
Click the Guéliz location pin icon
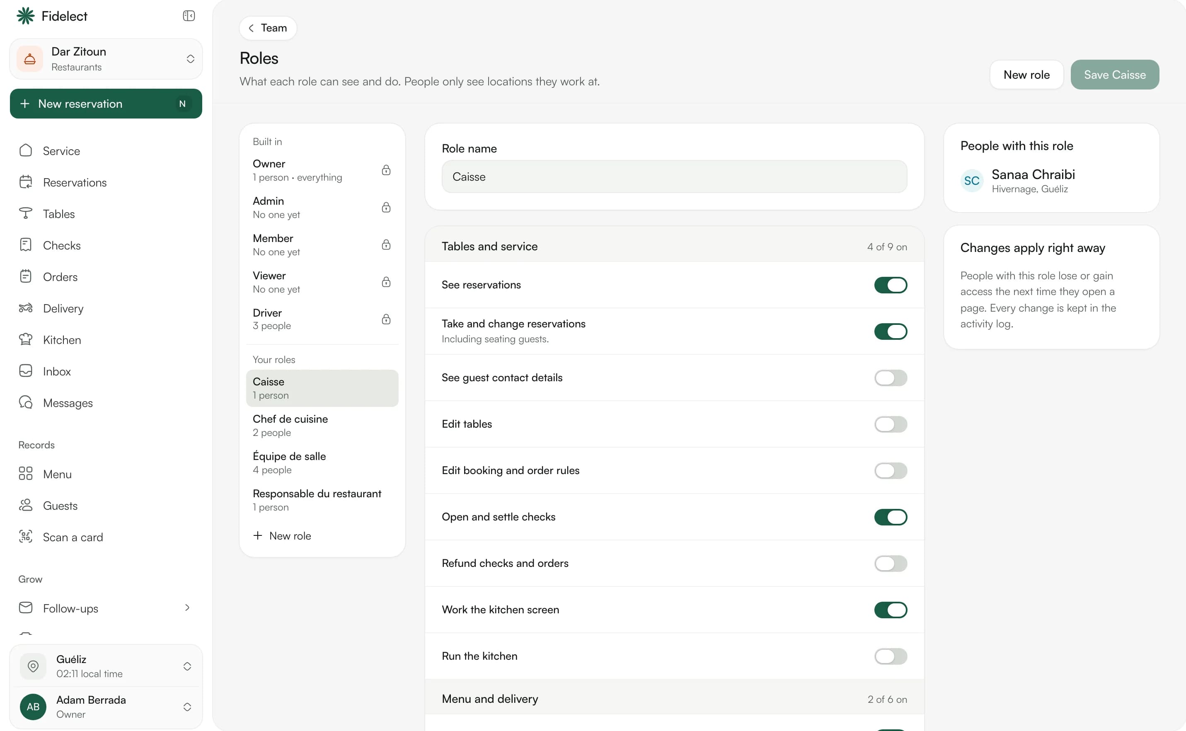(x=33, y=666)
